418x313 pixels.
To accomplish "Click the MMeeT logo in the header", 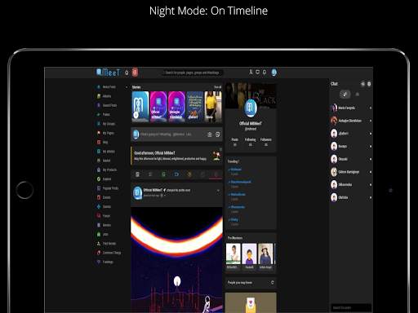I will coord(108,73).
